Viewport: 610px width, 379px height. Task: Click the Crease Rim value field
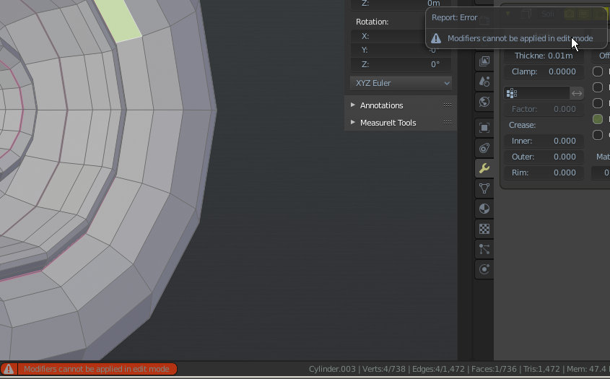tap(544, 173)
